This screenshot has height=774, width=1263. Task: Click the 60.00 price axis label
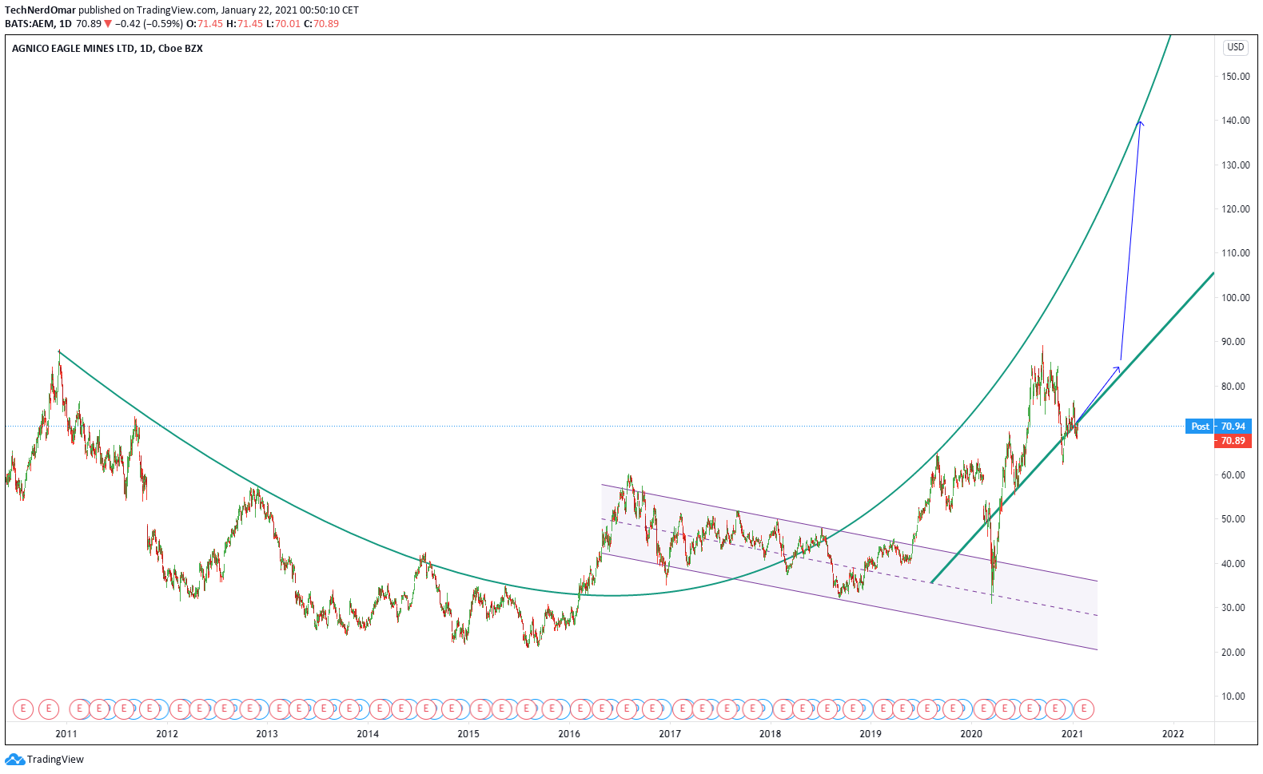coord(1233,475)
